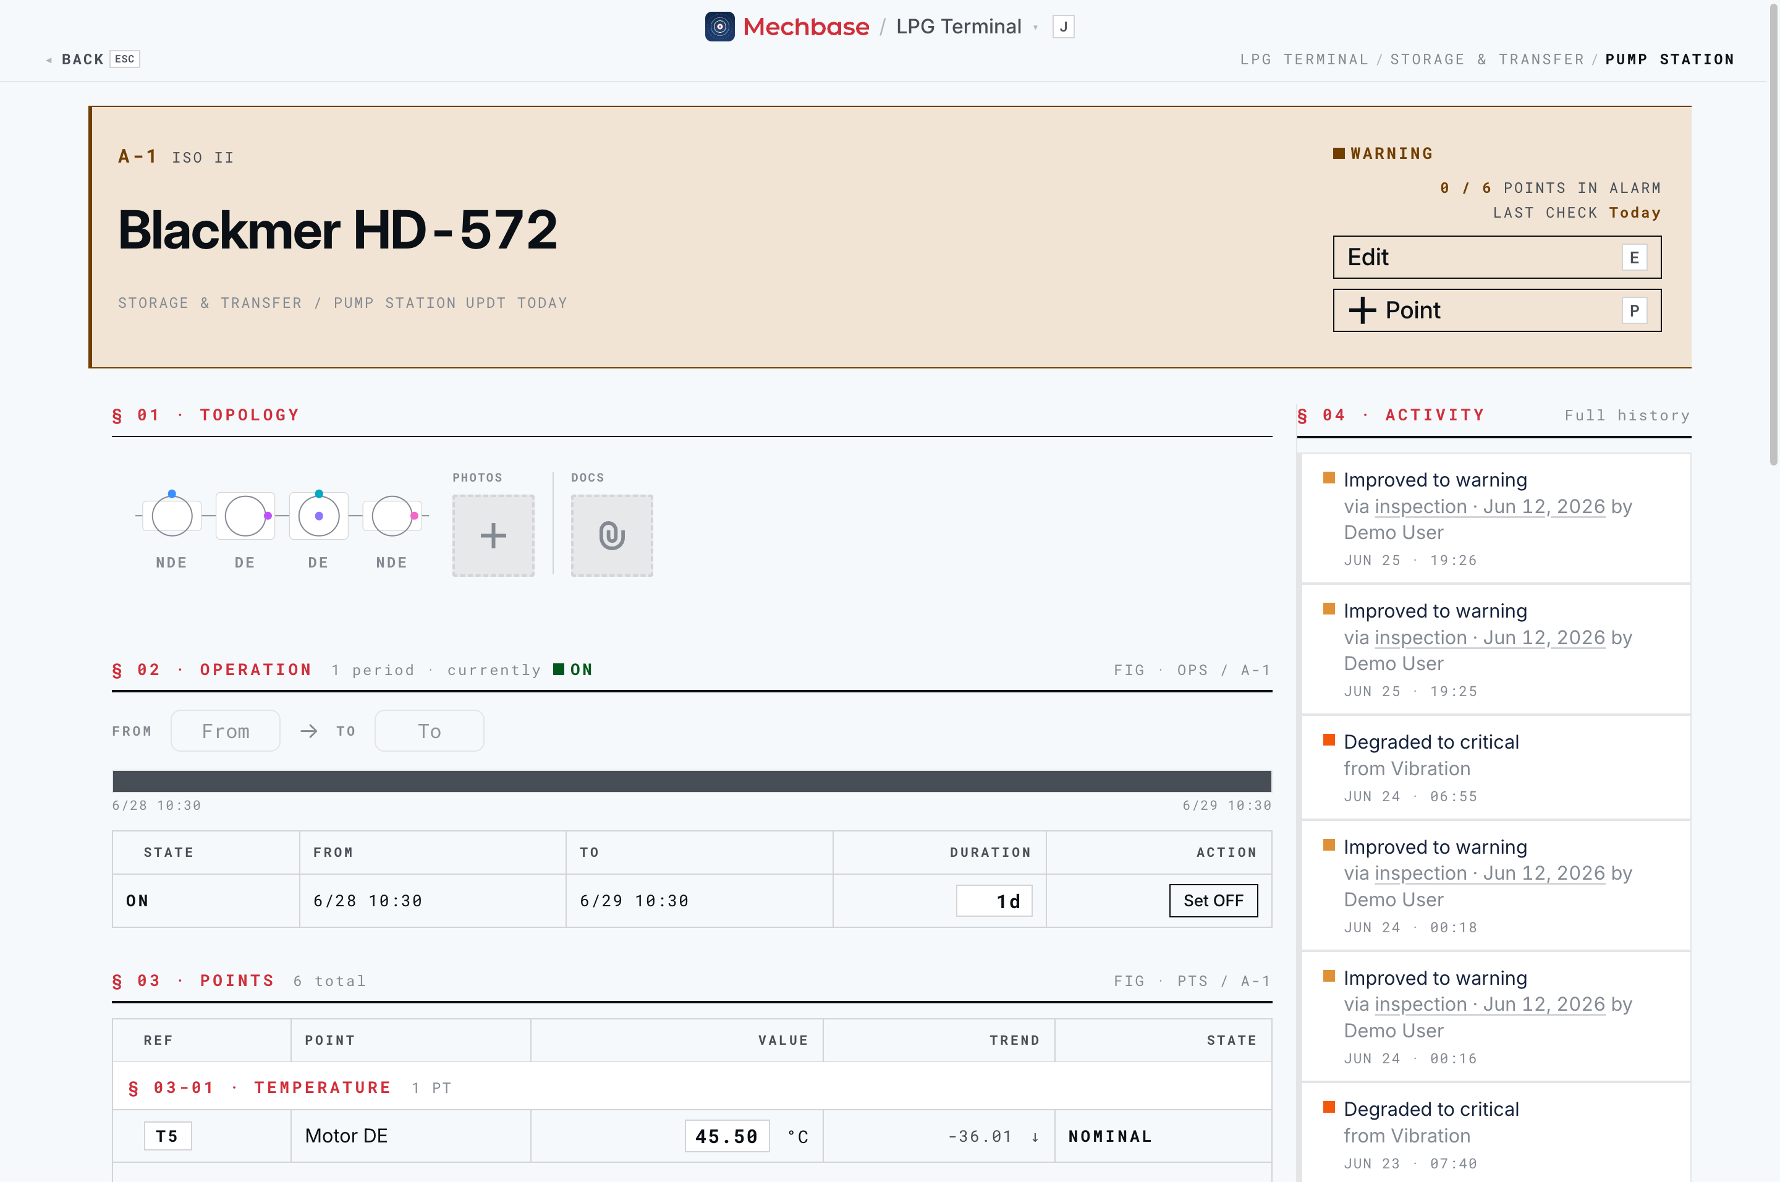Click the § 03 POINTS section heading
Image resolution: width=1780 pixels, height=1182 pixels.
tap(193, 980)
